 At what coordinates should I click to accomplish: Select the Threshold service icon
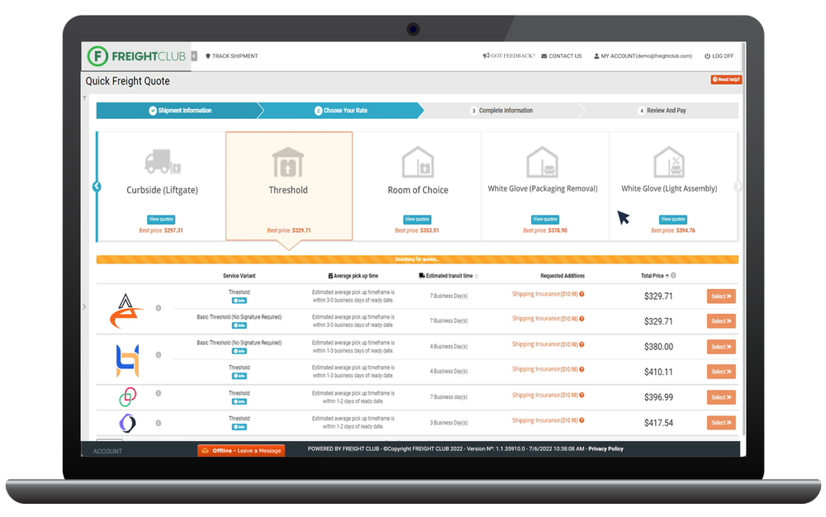coord(288,162)
